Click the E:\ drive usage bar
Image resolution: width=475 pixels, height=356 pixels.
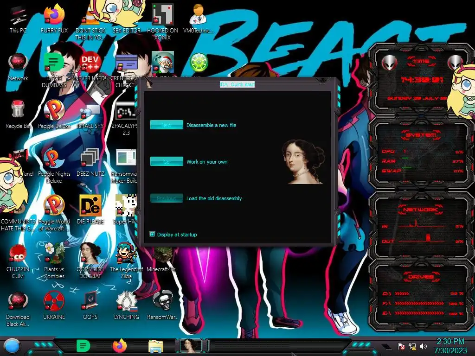(x=419, y=313)
